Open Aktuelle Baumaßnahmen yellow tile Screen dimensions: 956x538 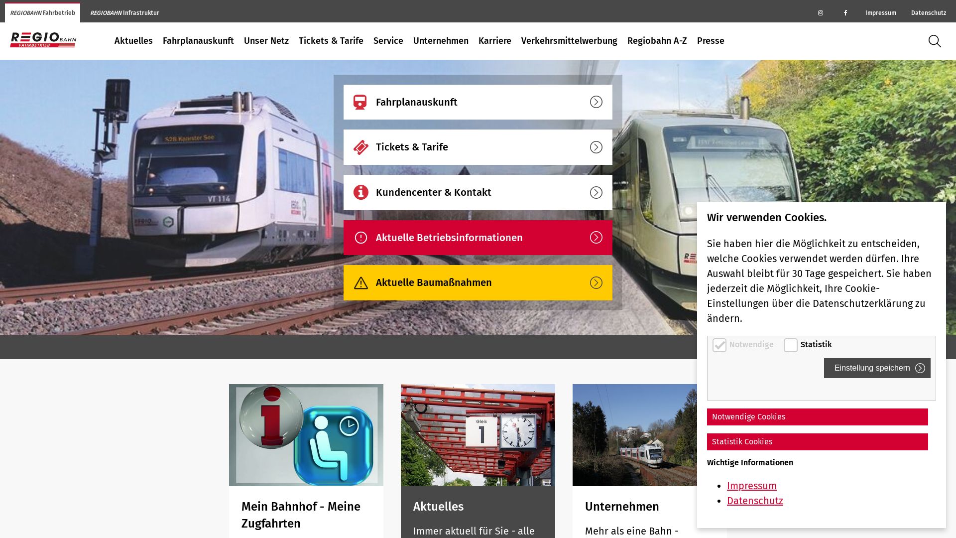pyautogui.click(x=478, y=283)
